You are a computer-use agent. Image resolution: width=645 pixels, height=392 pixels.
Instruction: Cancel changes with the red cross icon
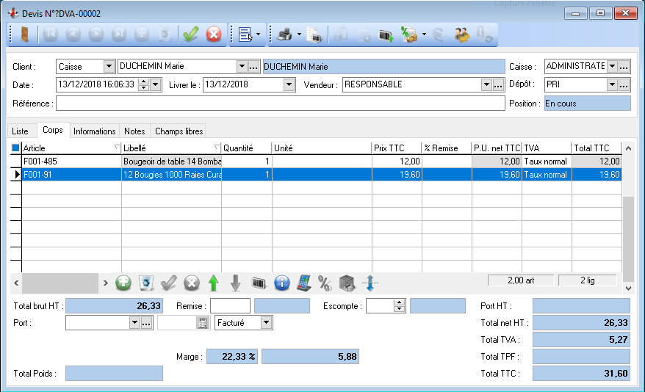[214, 35]
